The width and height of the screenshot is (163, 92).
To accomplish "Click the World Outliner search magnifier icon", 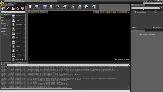I will 159,8.
